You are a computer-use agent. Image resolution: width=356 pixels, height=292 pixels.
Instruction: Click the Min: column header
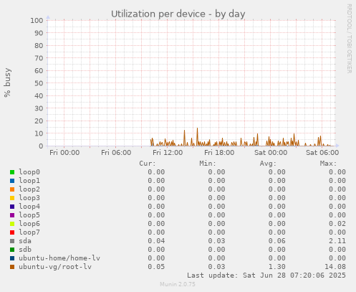point(208,164)
